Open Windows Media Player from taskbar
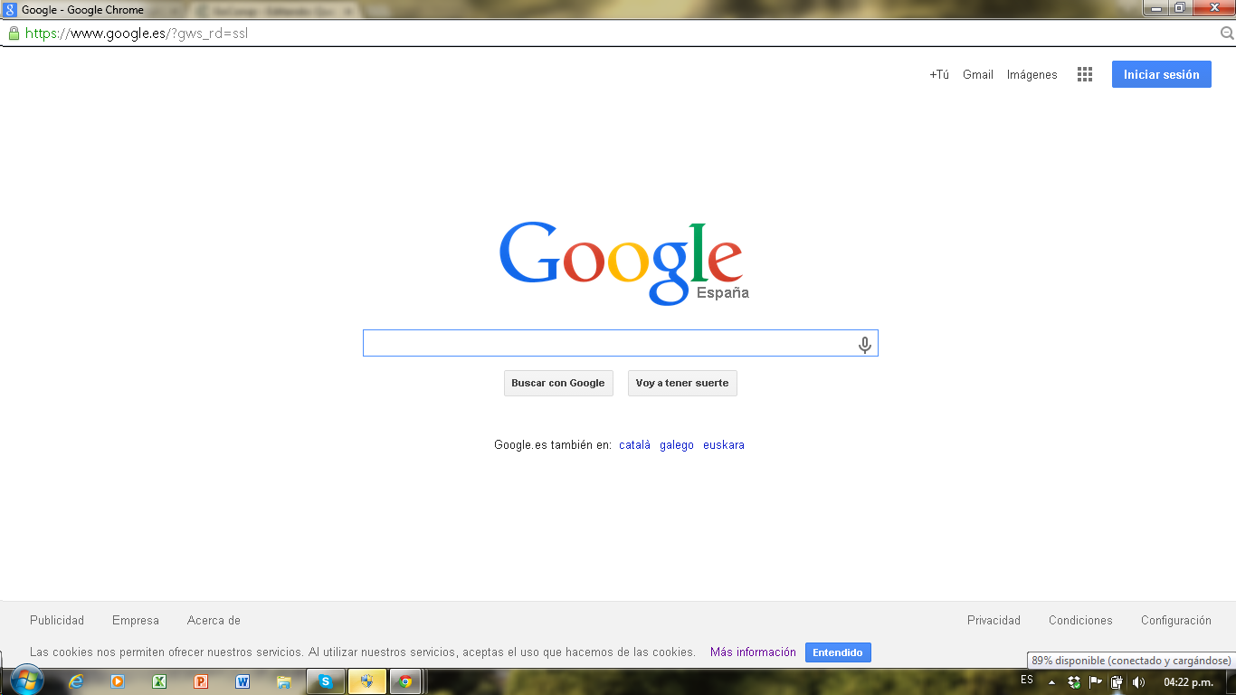 point(118,681)
